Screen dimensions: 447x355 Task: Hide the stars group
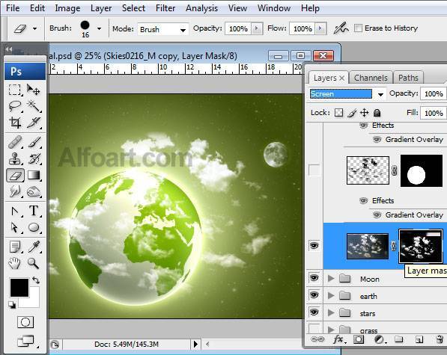pyautogui.click(x=314, y=312)
